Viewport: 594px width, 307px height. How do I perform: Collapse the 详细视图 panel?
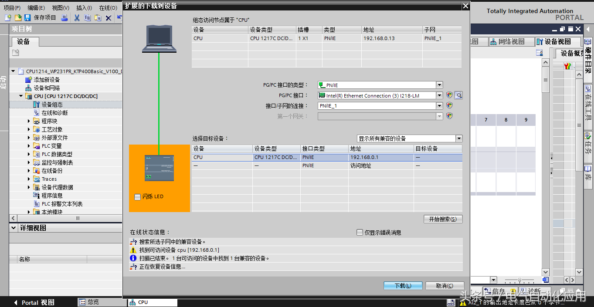tap(14, 228)
